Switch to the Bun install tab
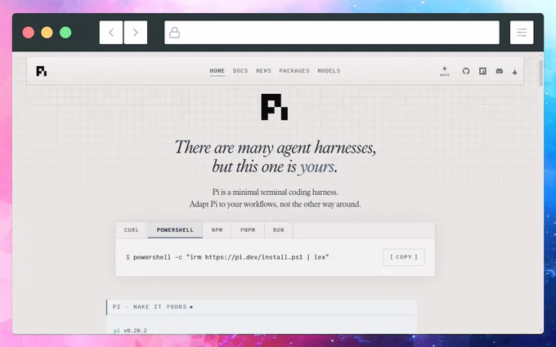556x347 pixels. (x=278, y=230)
